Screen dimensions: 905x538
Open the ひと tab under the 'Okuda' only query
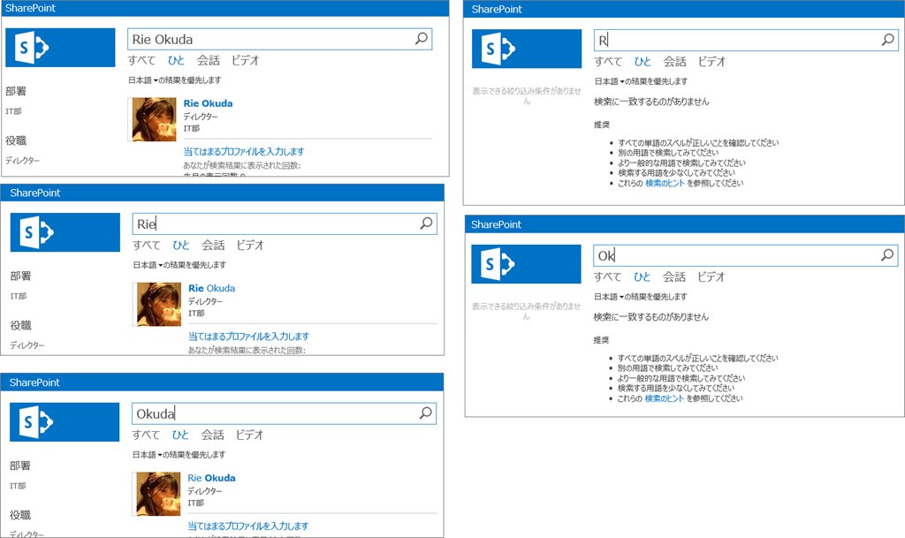(x=180, y=435)
